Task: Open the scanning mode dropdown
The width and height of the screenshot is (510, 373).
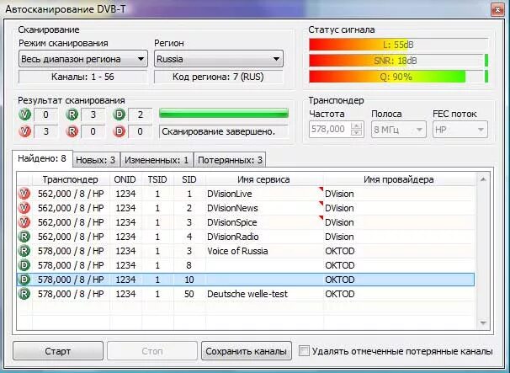Action: coord(83,59)
